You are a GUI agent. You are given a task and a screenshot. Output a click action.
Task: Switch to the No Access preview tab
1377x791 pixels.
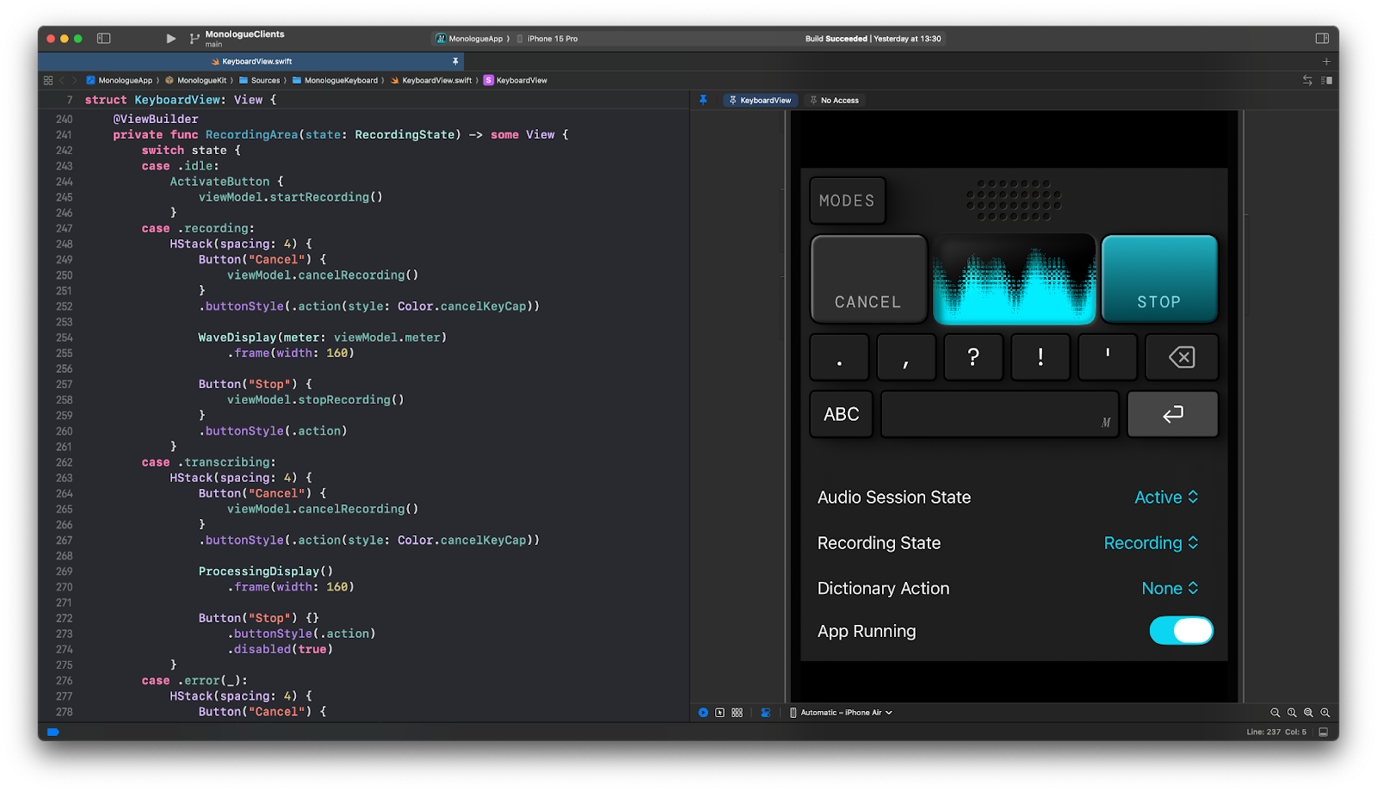(834, 100)
